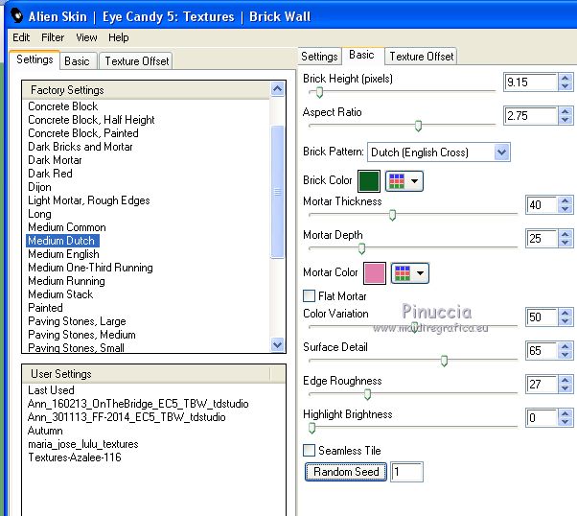
Task: Click the Random Seed value field
Action: pos(406,472)
